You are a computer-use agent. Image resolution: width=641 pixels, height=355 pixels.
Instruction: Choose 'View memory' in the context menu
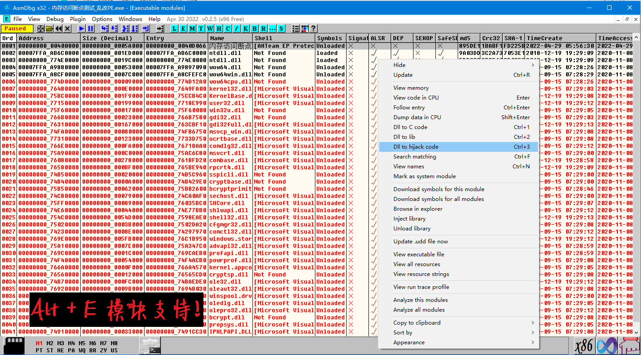coord(459,88)
